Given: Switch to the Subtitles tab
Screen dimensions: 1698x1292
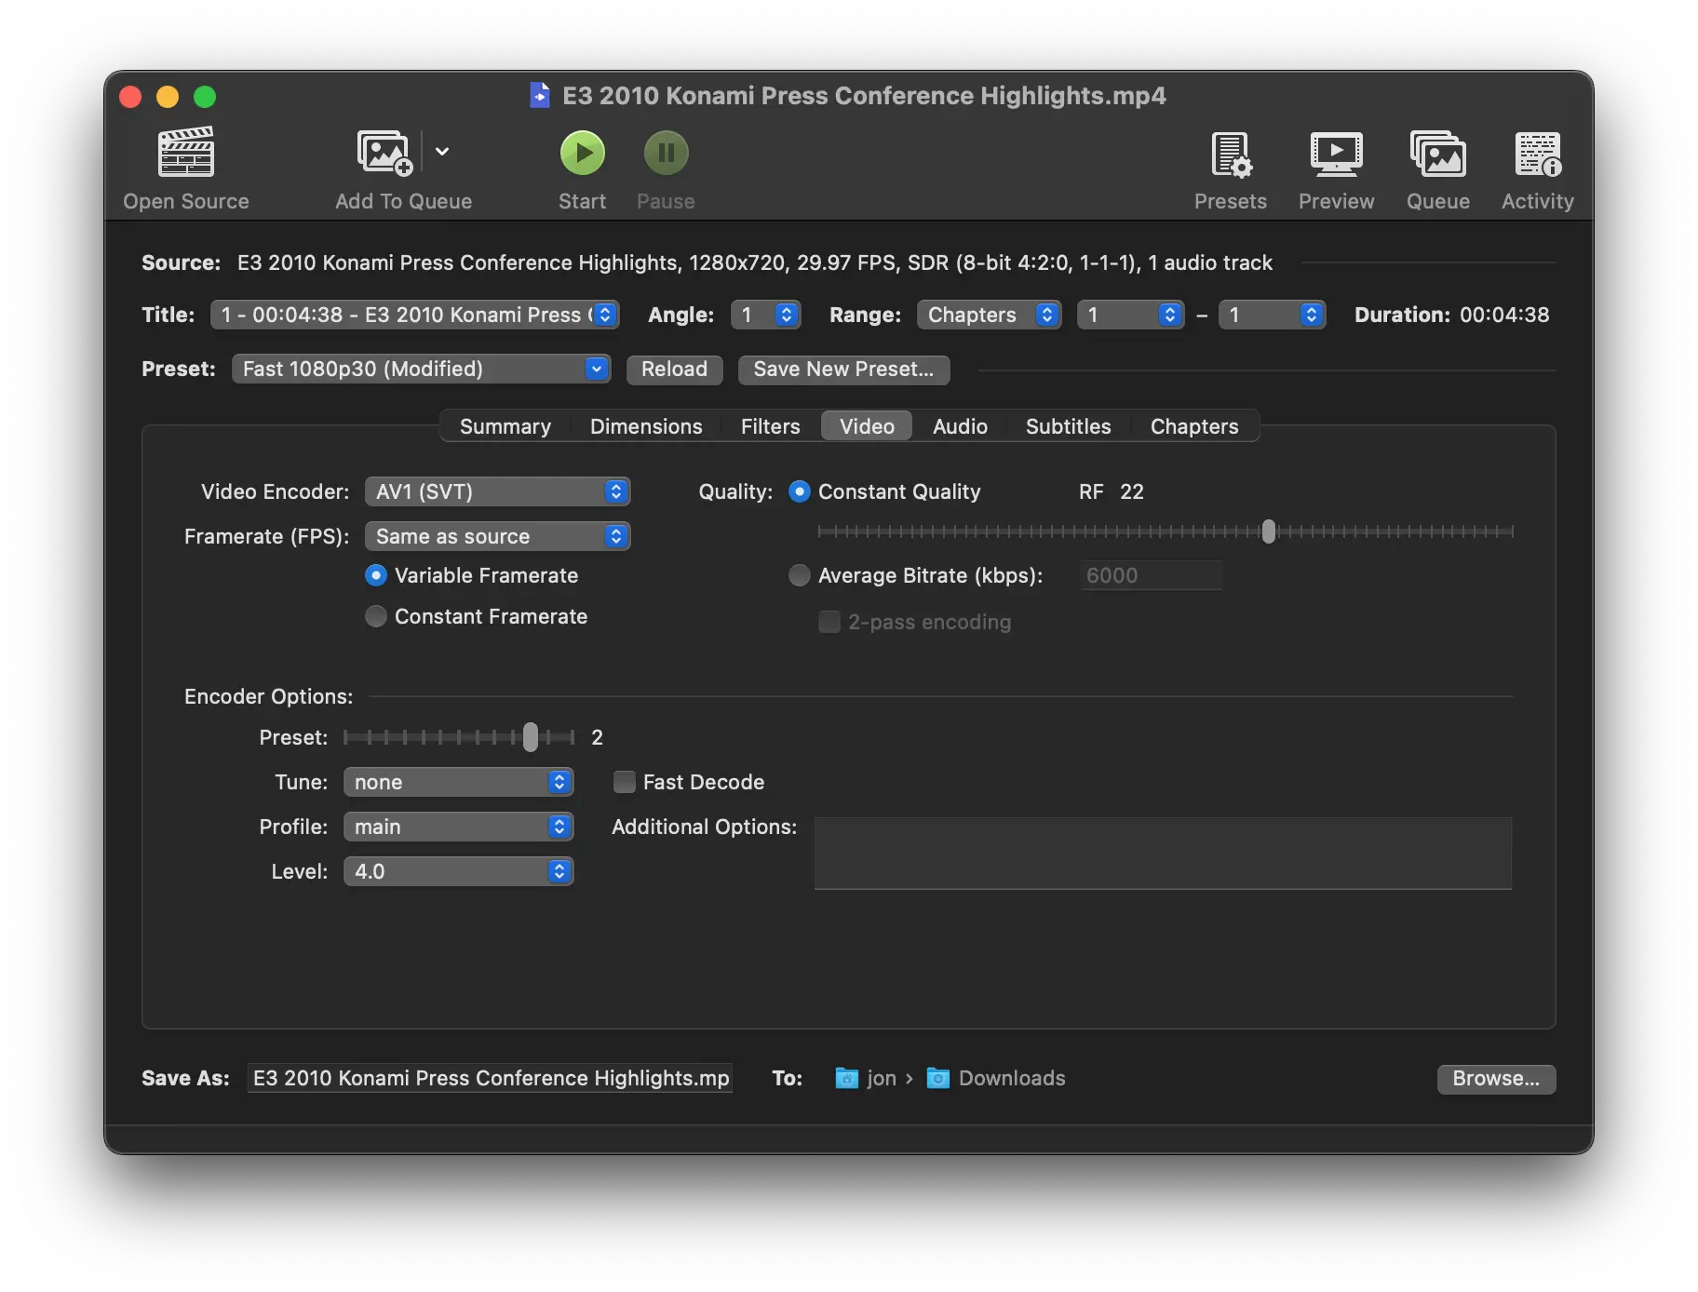Looking at the screenshot, I should [1068, 426].
